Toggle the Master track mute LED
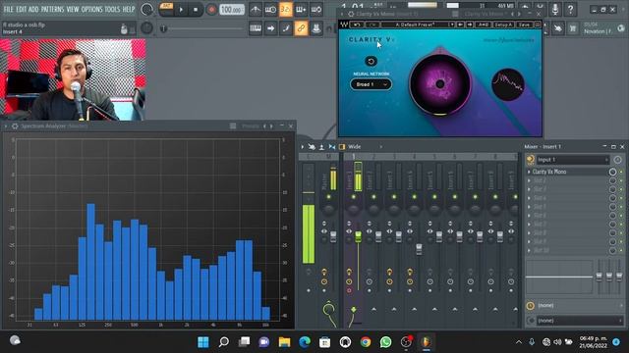 click(328, 197)
